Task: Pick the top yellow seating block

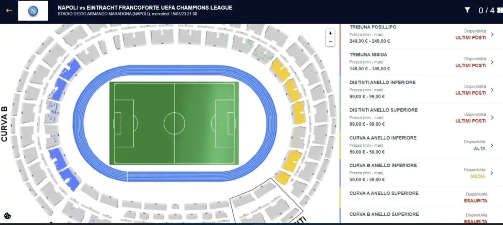Action: tap(280, 70)
